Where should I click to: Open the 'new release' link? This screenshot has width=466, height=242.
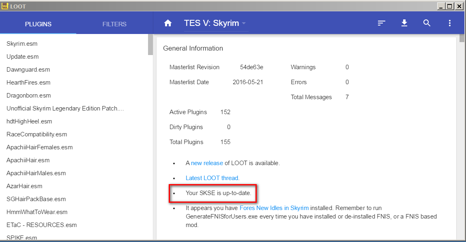click(207, 163)
